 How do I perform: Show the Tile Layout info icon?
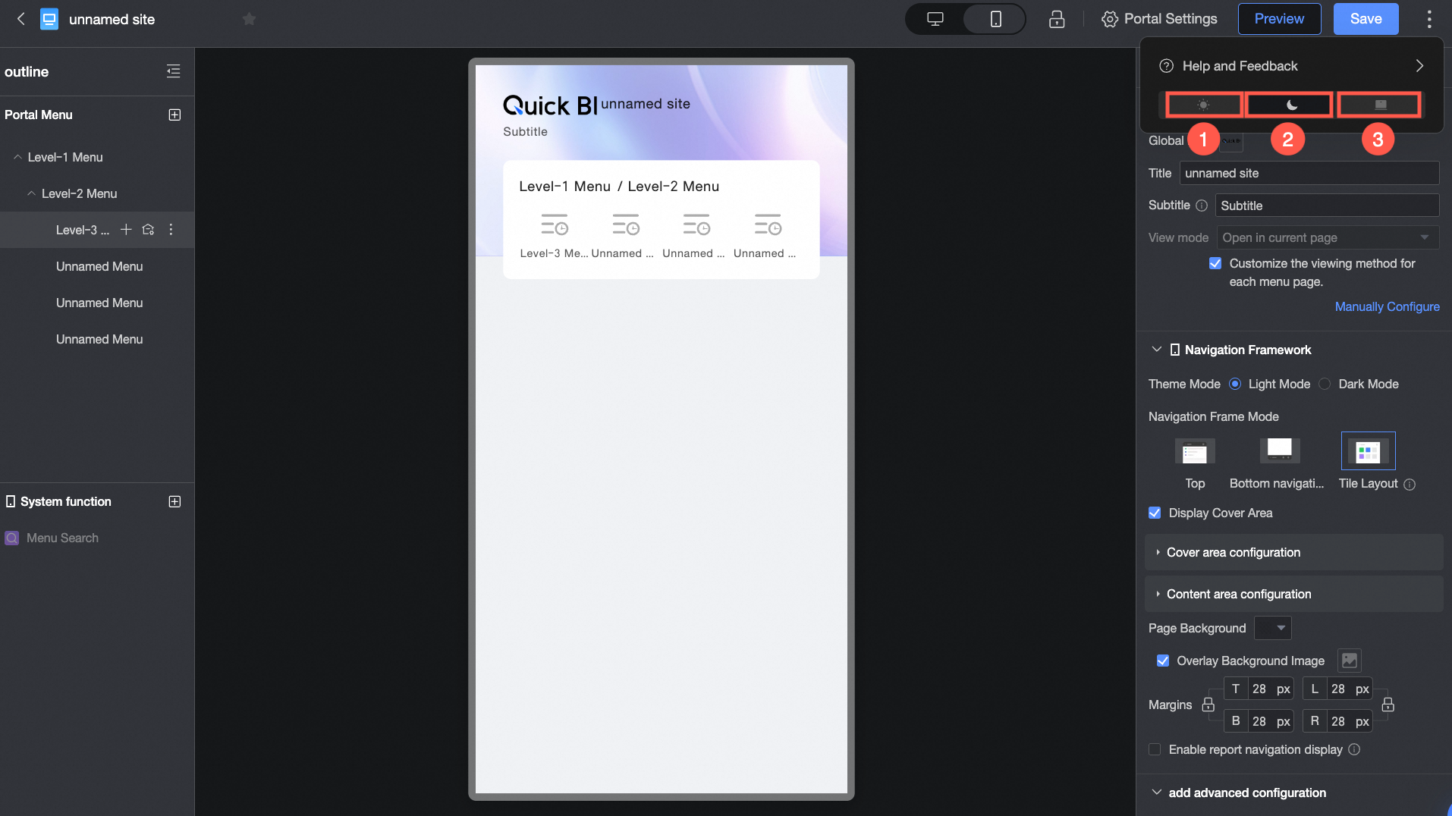[x=1410, y=484]
